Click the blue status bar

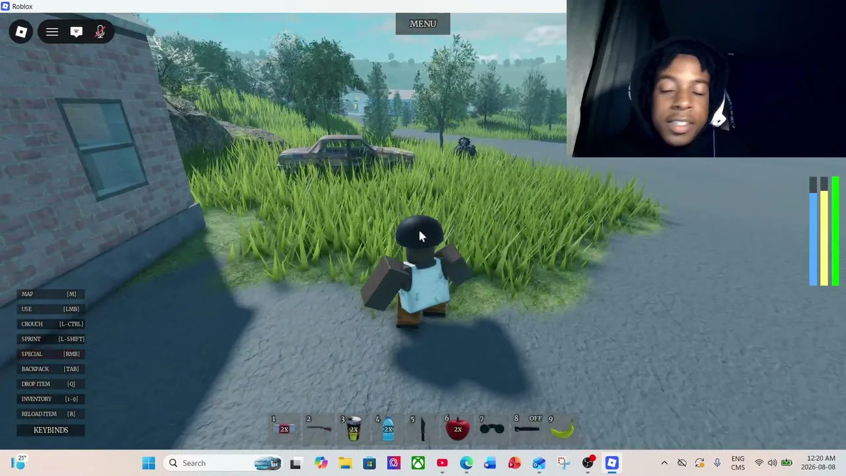[813, 231]
